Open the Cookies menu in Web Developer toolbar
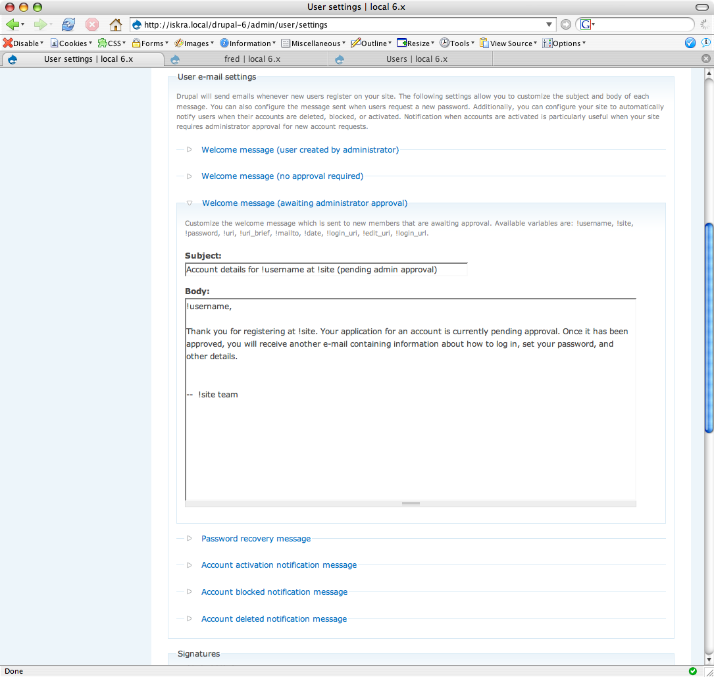The height and width of the screenshot is (677, 714). click(71, 43)
